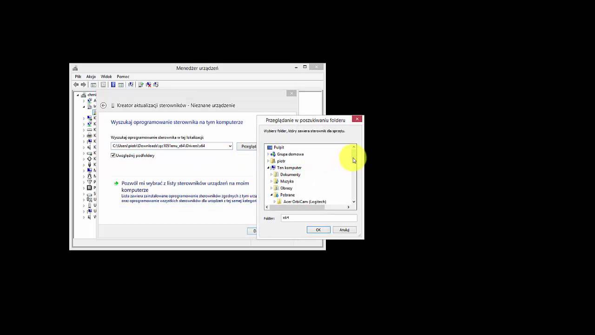595x335 pixels.
Task: Click the Obrazy folder icon
Action: [x=276, y=188]
